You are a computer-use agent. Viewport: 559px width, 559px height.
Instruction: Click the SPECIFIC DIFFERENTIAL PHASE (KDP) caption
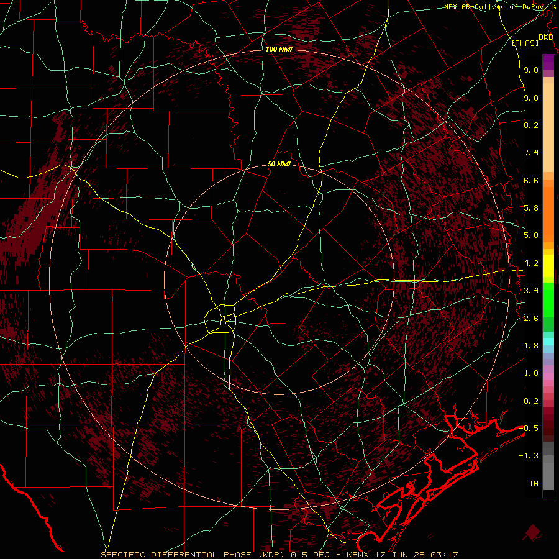(x=194, y=555)
